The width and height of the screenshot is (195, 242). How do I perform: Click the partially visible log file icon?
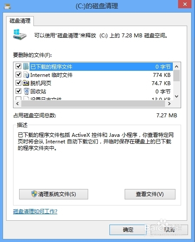[26, 98]
